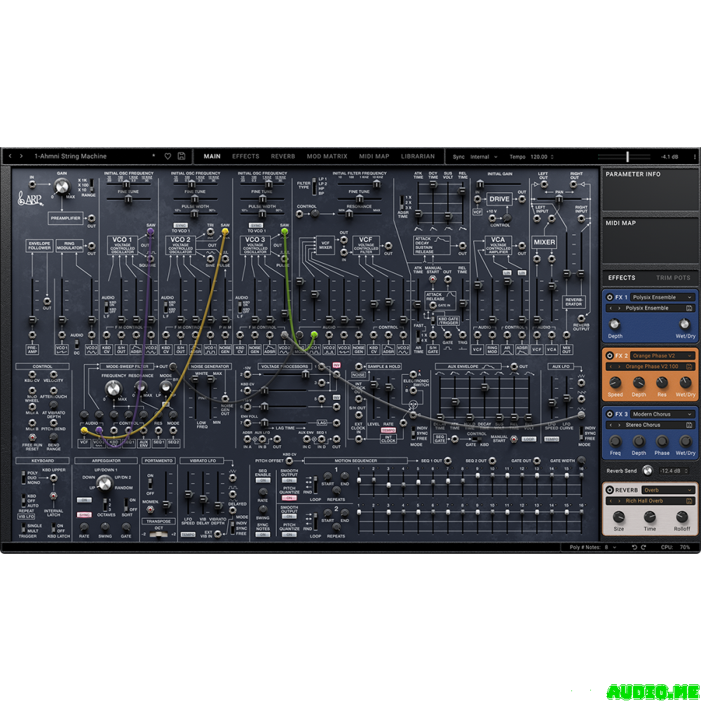
Task: Click the arpeggiator RATE knob
Action: [84, 528]
